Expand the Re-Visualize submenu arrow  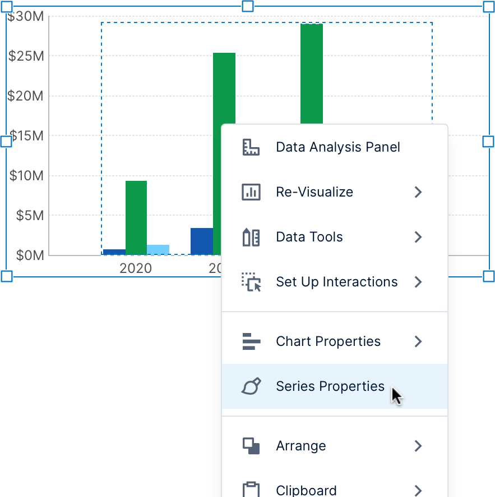point(418,192)
